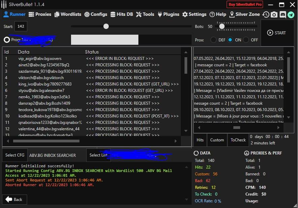Open the Telegram icon link

291,14
